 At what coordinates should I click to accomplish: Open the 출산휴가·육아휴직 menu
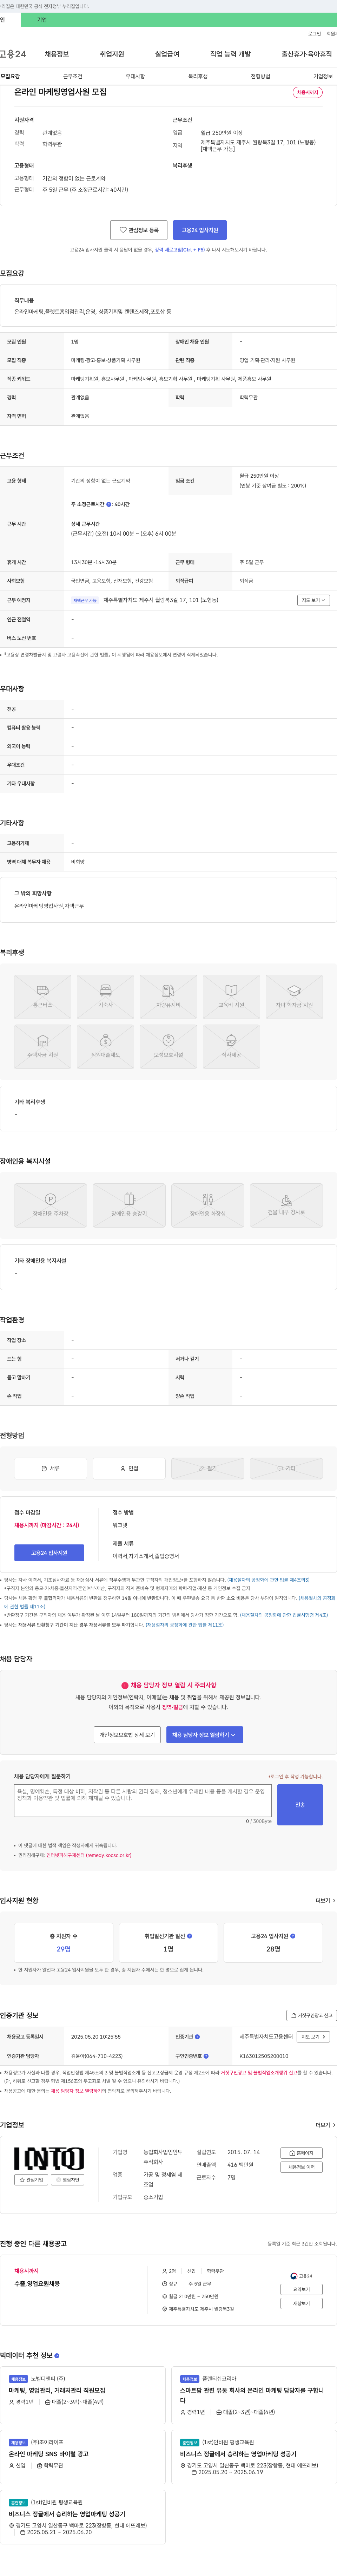tap(306, 54)
